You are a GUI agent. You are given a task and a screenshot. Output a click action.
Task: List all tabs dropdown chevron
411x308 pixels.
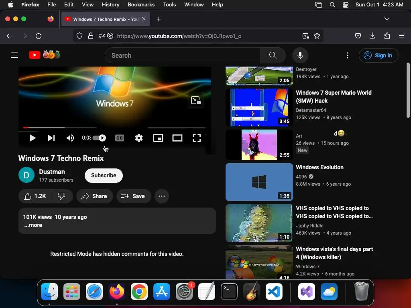[x=387, y=19]
